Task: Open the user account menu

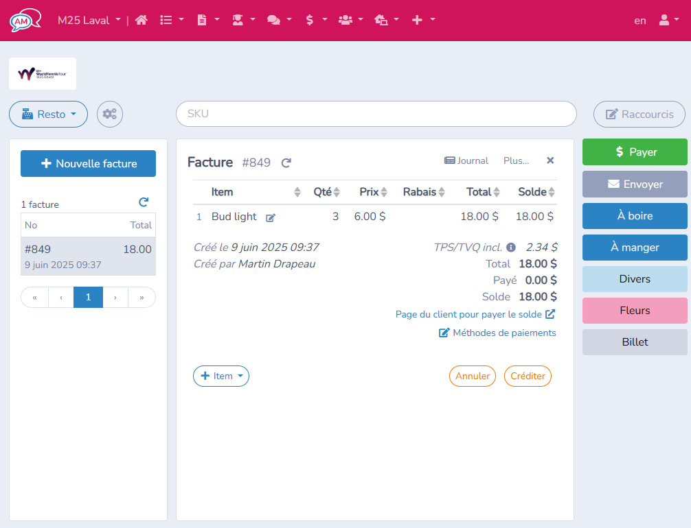Action: click(668, 20)
